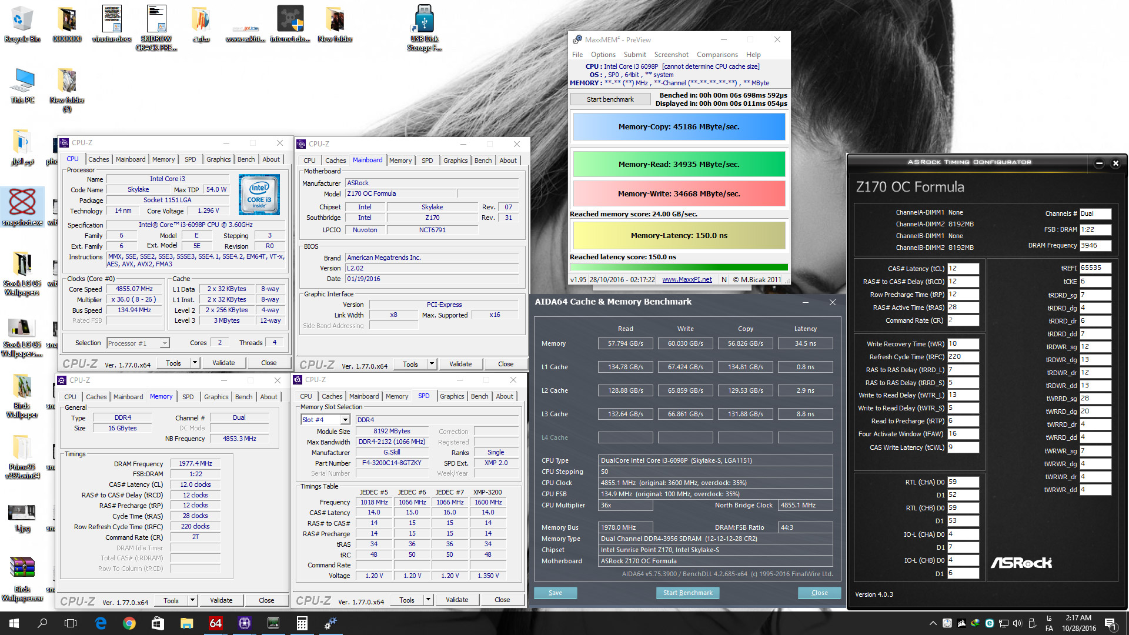1129x635 pixels.
Task: Open the taskbar clock showing 2:17 AM
Action: pyautogui.click(x=1078, y=623)
